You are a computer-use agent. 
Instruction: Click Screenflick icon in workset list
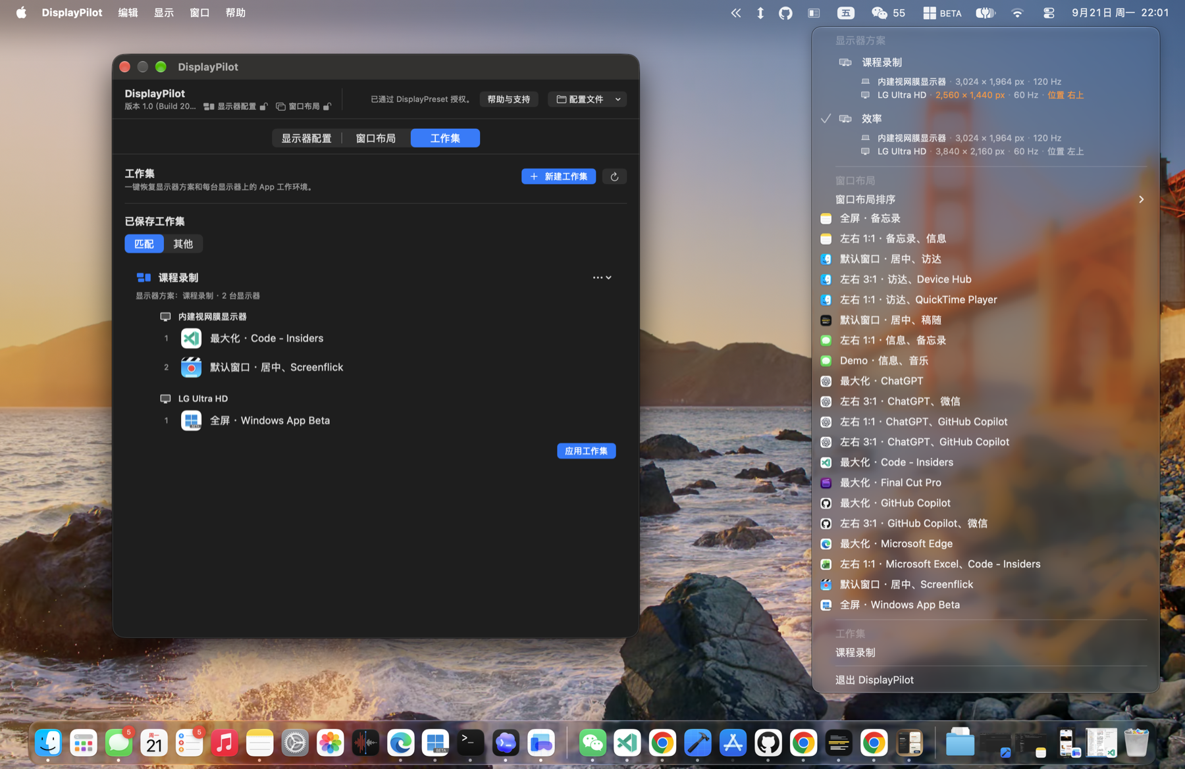point(191,367)
